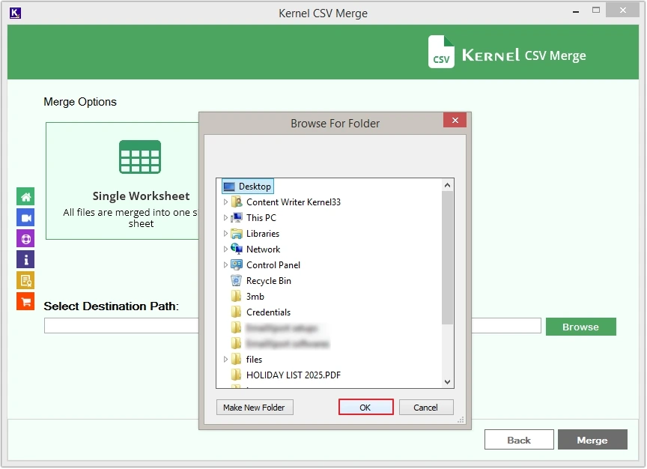Click the Back button
The width and height of the screenshot is (647, 469).
pos(519,440)
